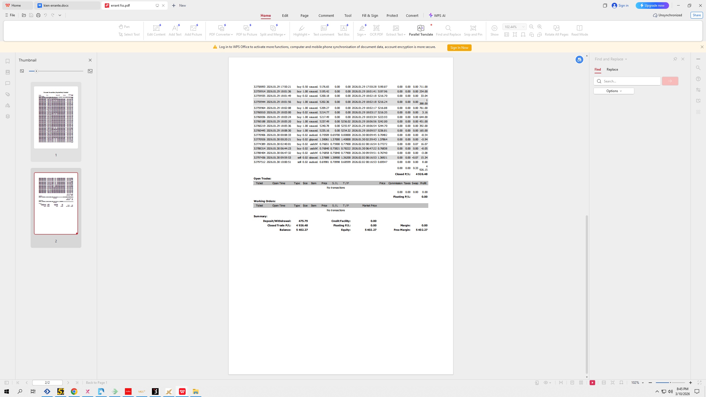Open the bookmark panel in left sidebar
Image resolution: width=706 pixels, height=397 pixels.
pos(8,61)
